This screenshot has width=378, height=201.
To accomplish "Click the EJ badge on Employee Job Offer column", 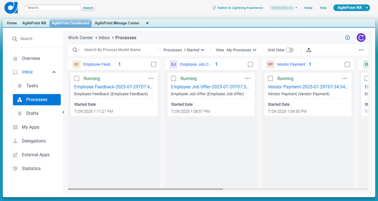I will 173,64.
